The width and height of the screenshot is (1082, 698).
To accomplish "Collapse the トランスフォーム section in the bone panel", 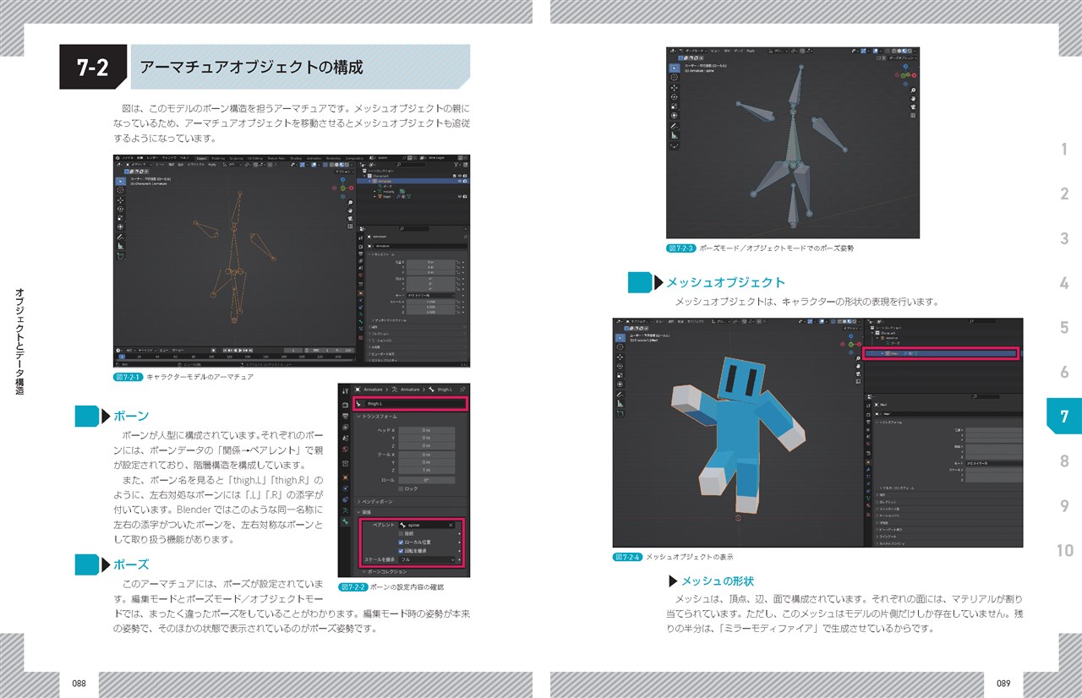I will pos(358,417).
